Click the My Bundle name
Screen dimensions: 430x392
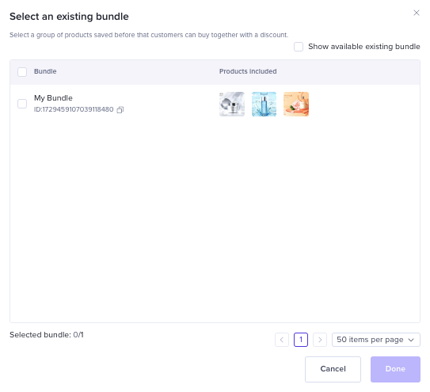pos(53,98)
